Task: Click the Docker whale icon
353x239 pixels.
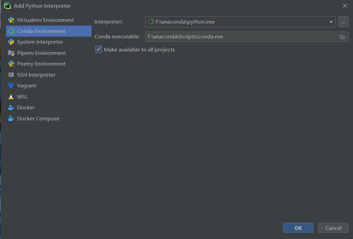Action: coord(11,108)
